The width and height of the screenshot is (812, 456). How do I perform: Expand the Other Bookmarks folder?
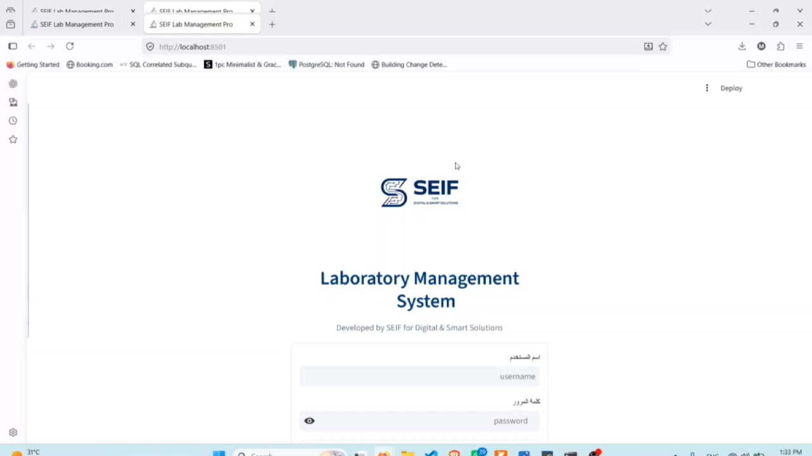[776, 65]
